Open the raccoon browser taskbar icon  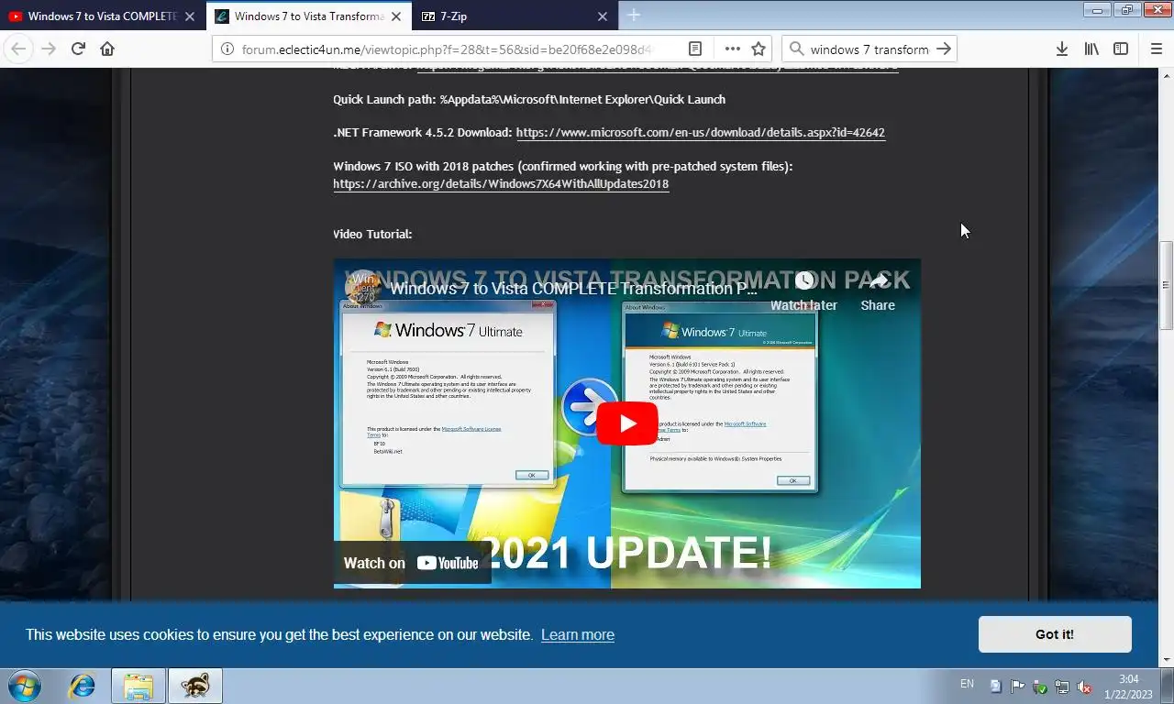click(x=195, y=686)
